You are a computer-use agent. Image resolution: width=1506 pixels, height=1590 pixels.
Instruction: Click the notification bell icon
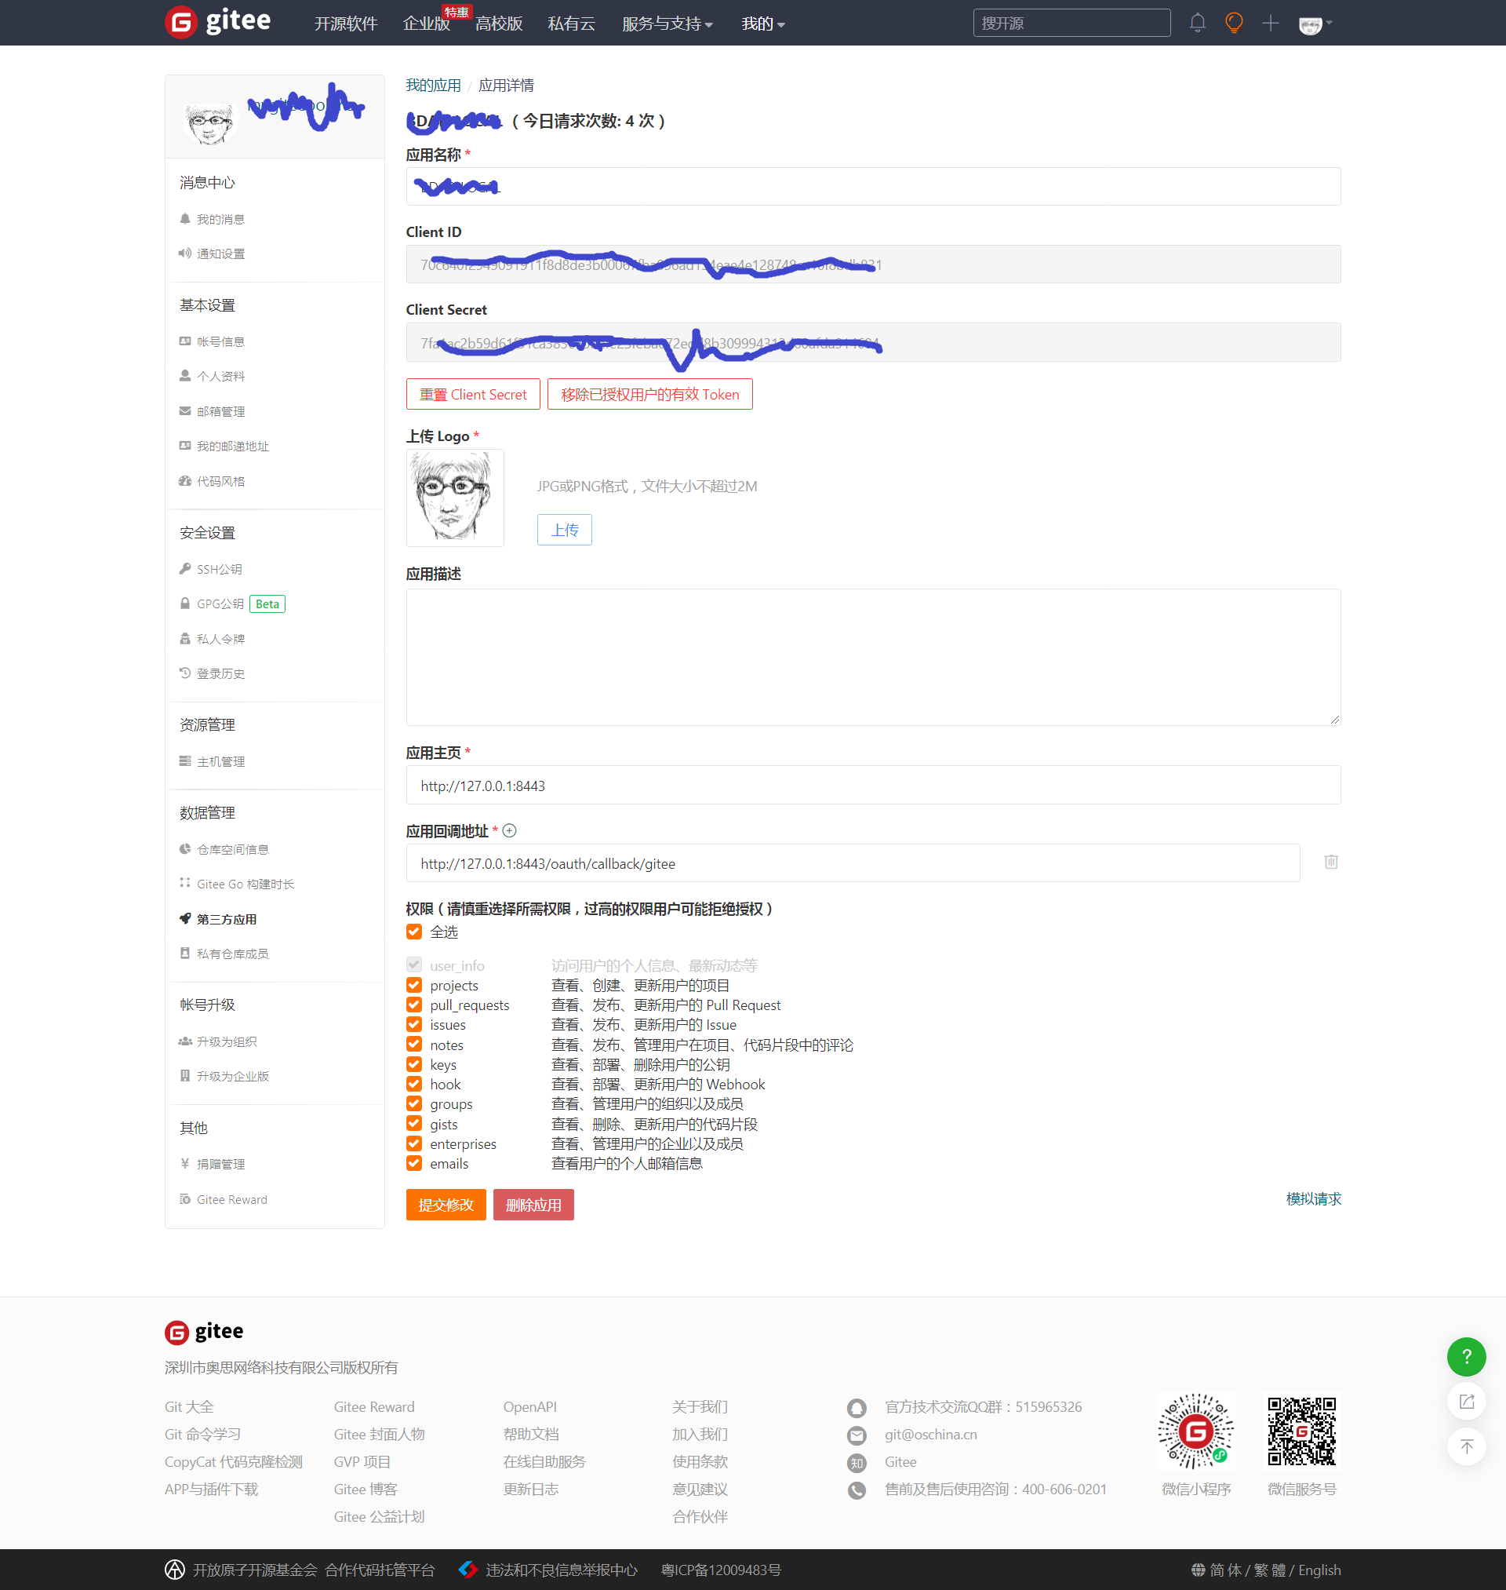1197,24
